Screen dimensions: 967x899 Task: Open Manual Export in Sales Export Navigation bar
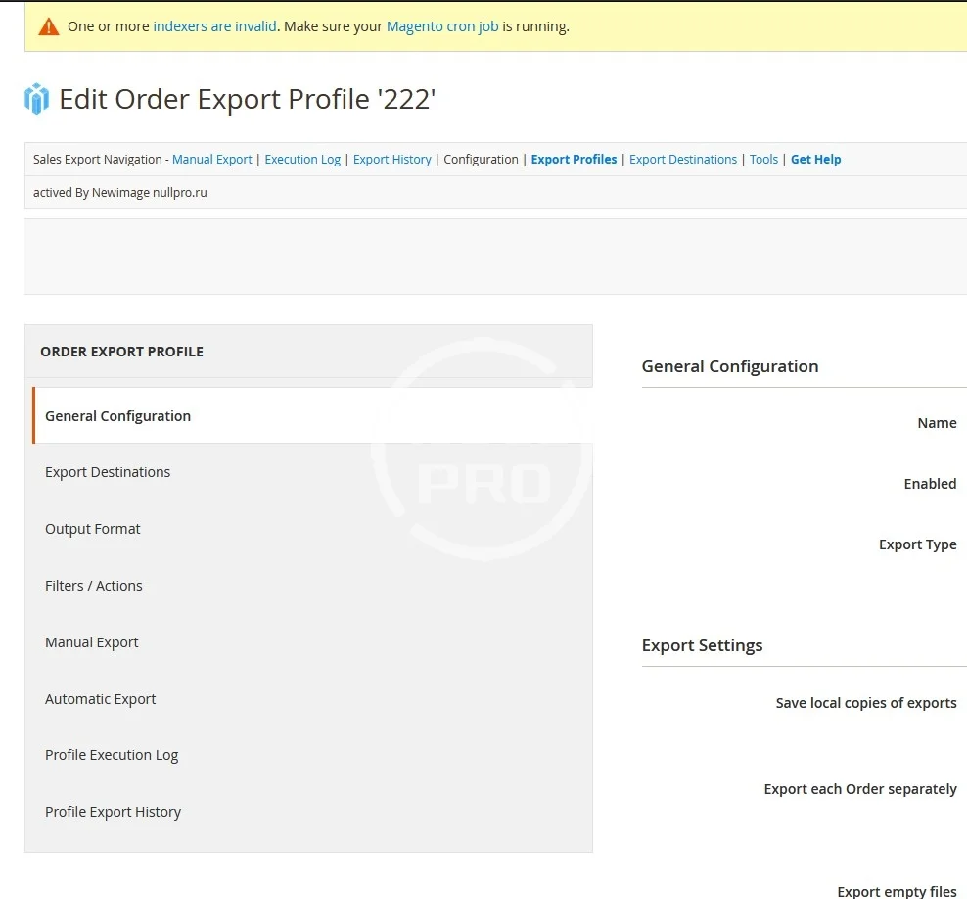(x=211, y=160)
